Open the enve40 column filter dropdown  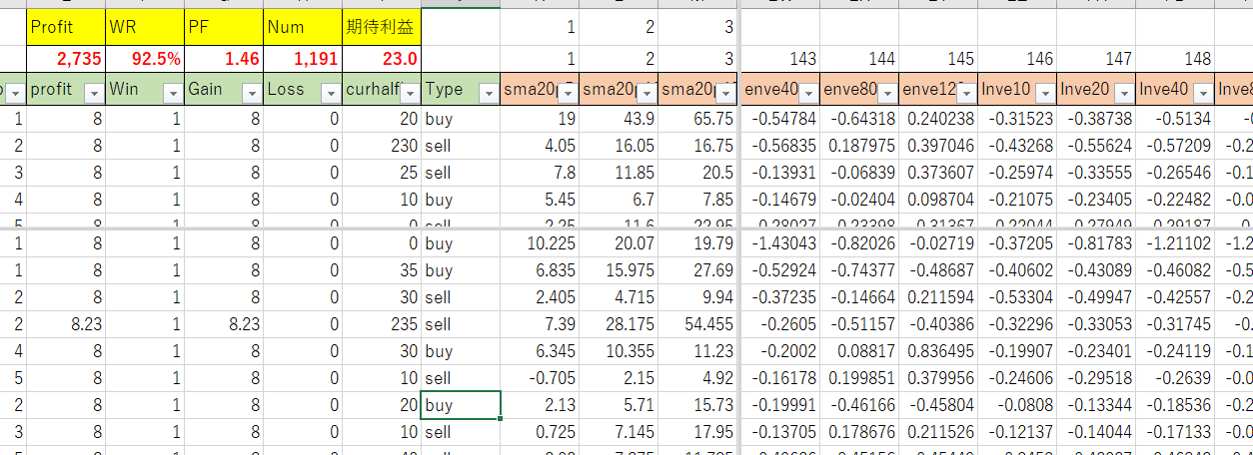(x=808, y=92)
